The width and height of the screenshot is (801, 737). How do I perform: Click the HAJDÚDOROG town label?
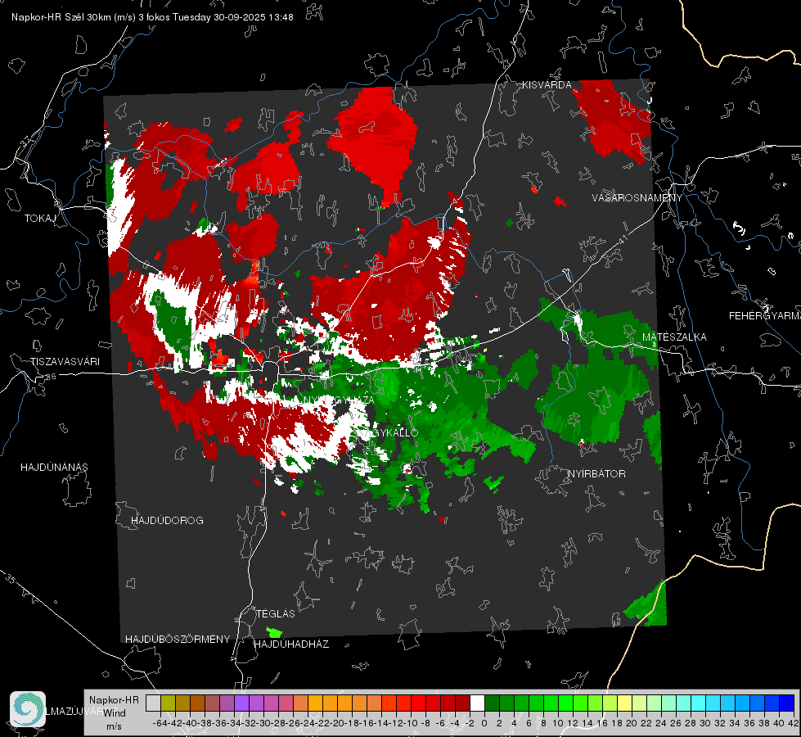click(167, 520)
